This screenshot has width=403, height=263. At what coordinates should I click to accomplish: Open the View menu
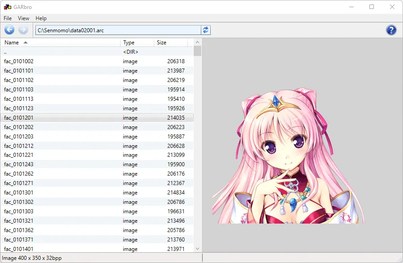(x=23, y=18)
